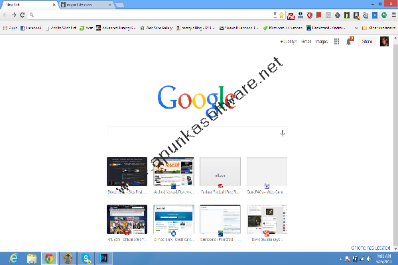Click the red bookmark-shaped extension icon
398x265 pixels.
click(319, 15)
